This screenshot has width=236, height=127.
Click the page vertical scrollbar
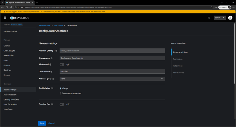(x=234, y=54)
